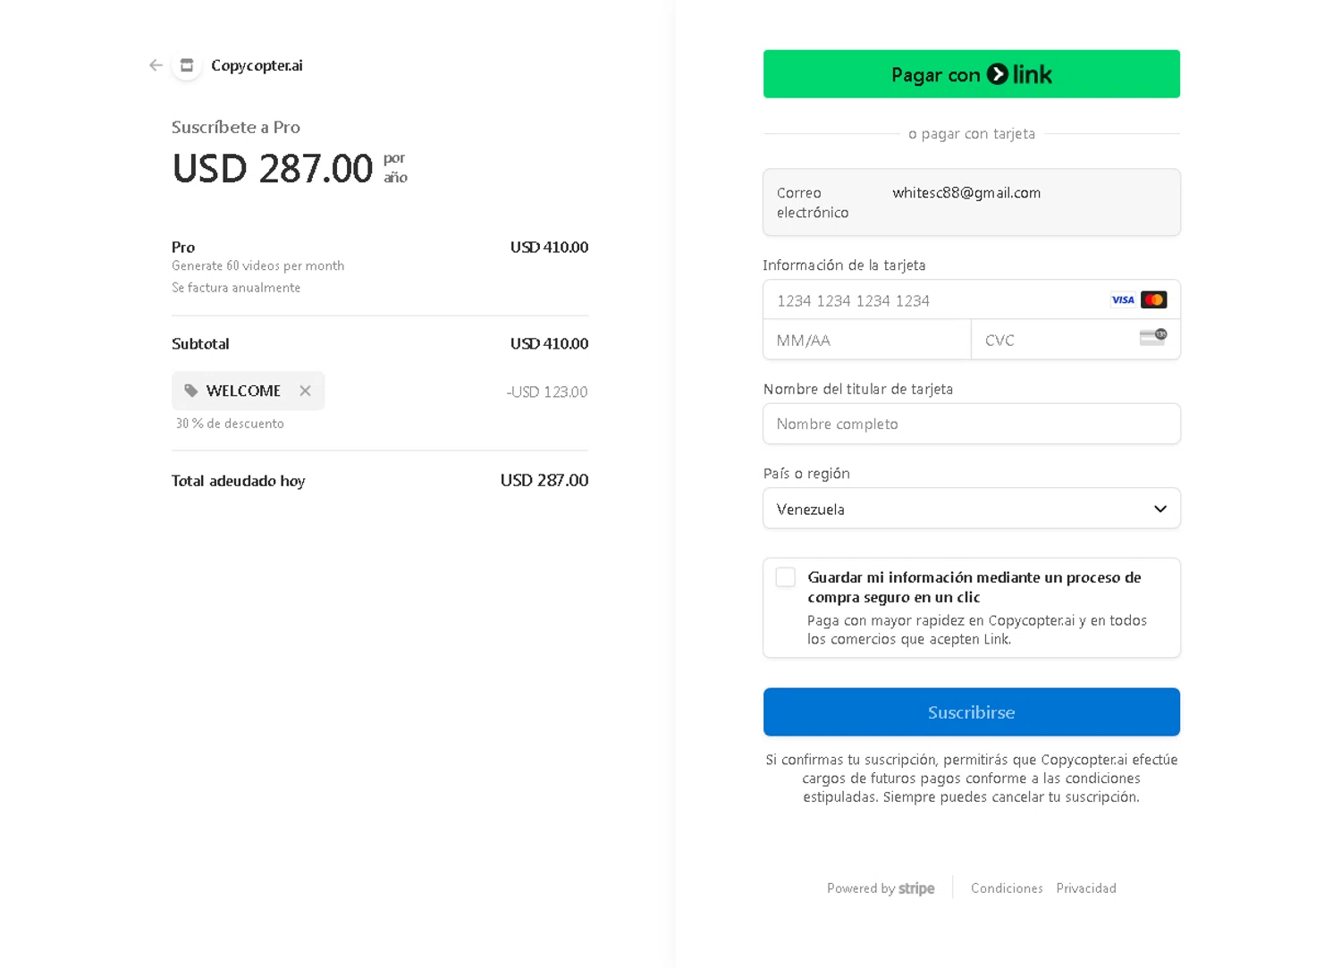This screenshot has height=968, width=1341.
Task: Check the save my information checkbox
Action: 786,577
